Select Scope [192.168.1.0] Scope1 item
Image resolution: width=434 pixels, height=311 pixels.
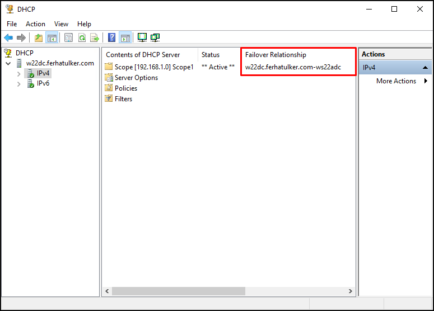pyautogui.click(x=154, y=67)
